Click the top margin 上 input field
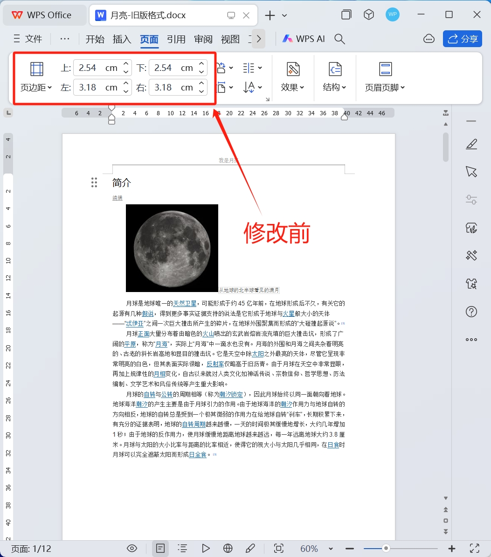 coord(97,68)
